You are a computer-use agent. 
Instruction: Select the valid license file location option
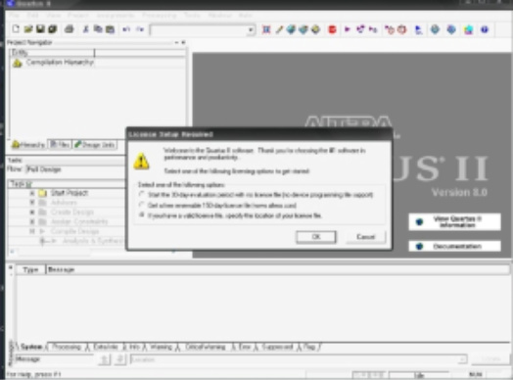point(141,215)
